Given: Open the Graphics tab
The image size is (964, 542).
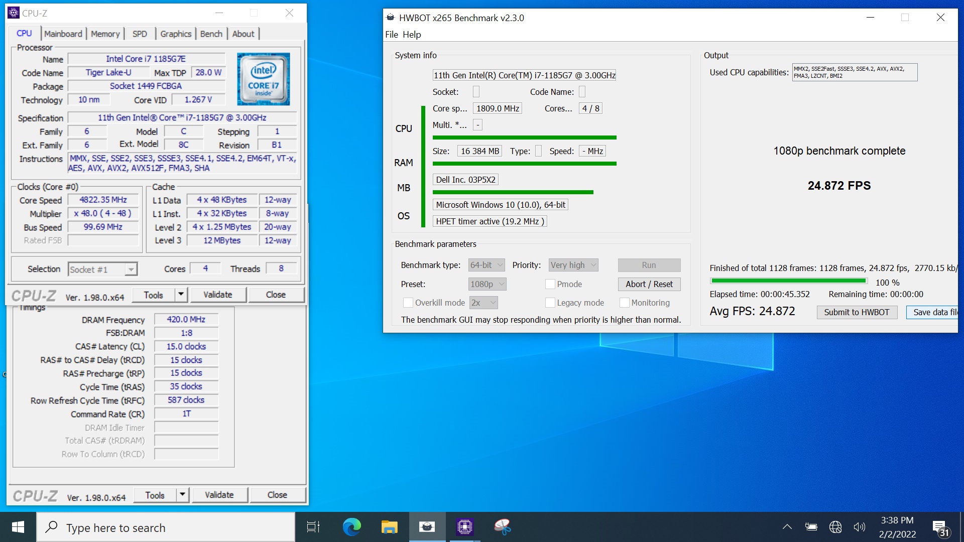Looking at the screenshot, I should [x=176, y=34].
